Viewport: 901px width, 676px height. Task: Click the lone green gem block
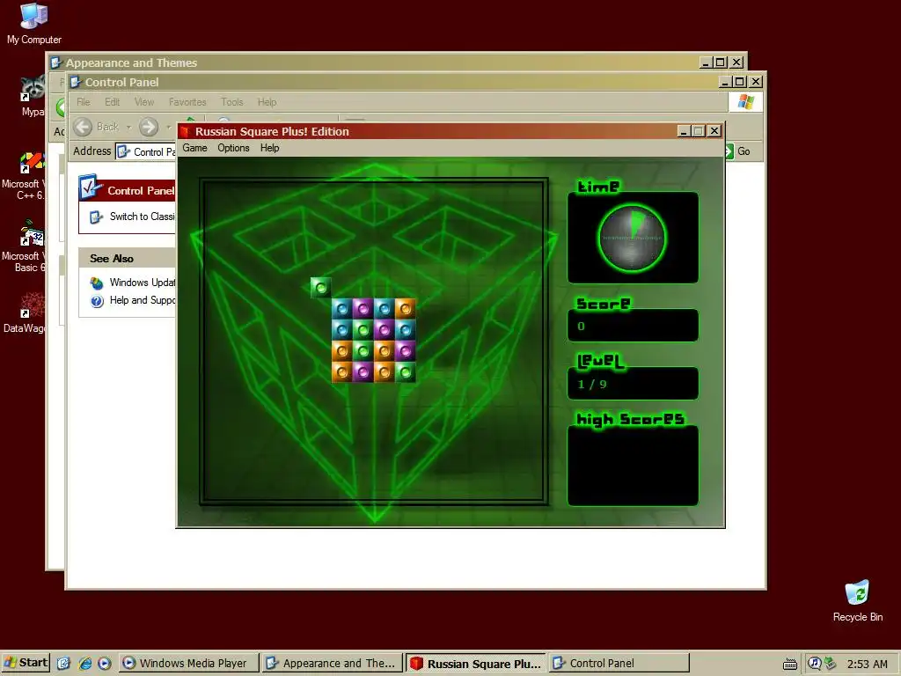[320, 287]
